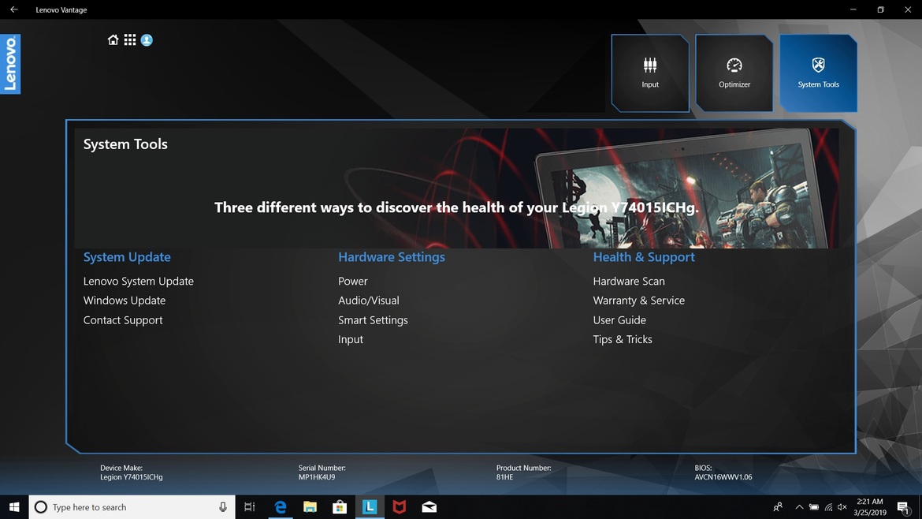Viewport: 922px width, 519px height.
Task: Open Power hardware settings
Action: (353, 282)
